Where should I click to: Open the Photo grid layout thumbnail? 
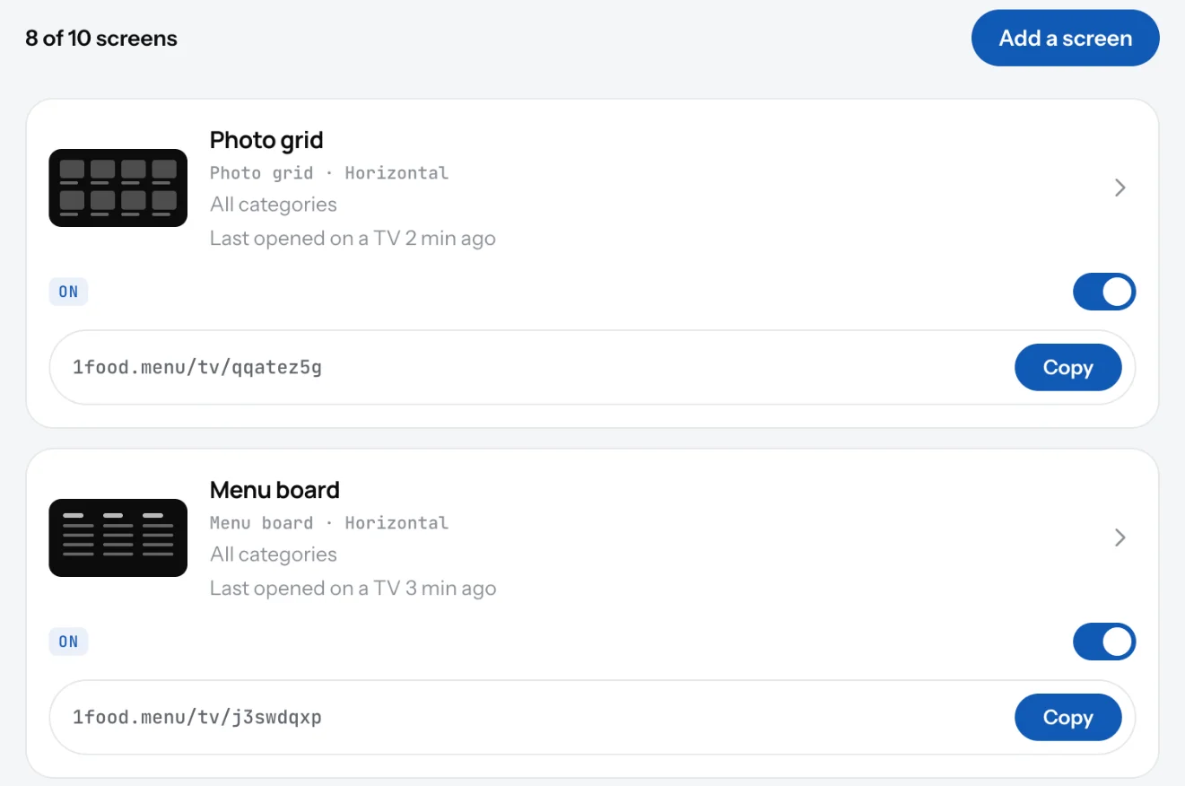click(118, 188)
